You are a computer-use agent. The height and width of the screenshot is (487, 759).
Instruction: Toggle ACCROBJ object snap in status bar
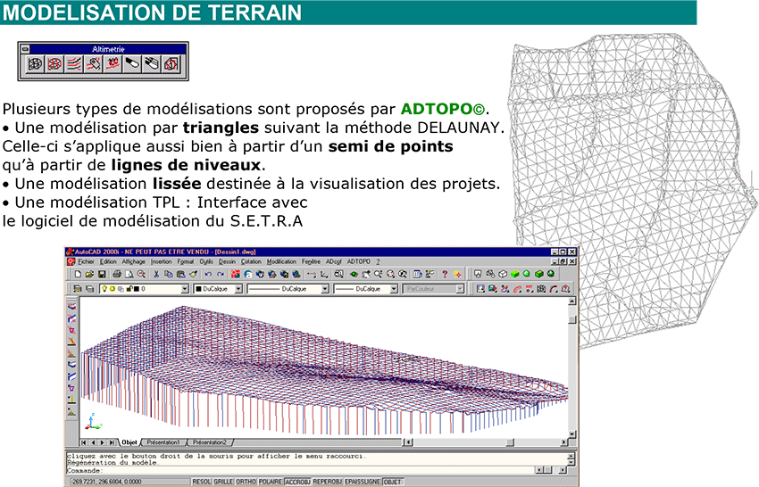[x=297, y=482]
